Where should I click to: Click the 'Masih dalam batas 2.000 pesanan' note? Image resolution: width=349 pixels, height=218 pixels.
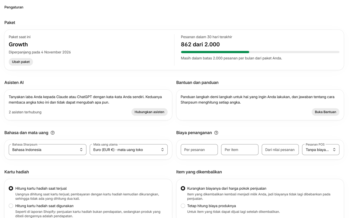231,58
